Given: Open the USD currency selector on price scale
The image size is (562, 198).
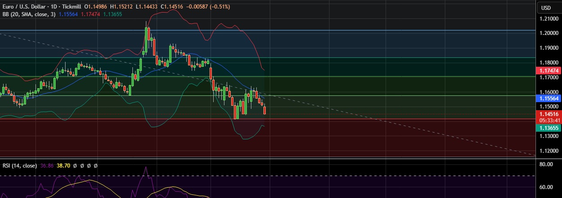Looking at the screenshot, I should tap(545, 8).
